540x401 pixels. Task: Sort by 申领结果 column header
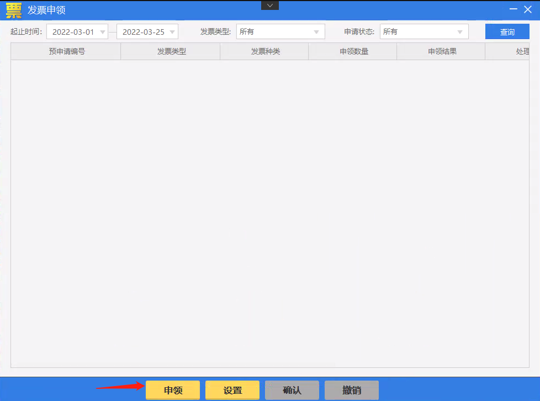pyautogui.click(x=441, y=52)
